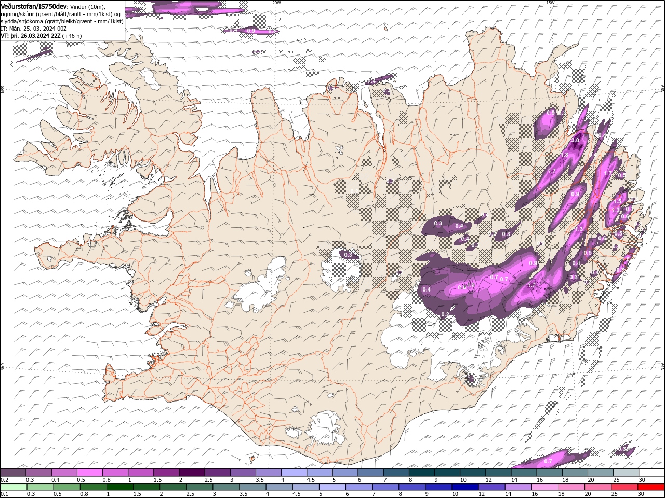Select the lavender swatch labeled 4 in upper legend row
The width and height of the screenshot is (665, 498).
[294, 473]
